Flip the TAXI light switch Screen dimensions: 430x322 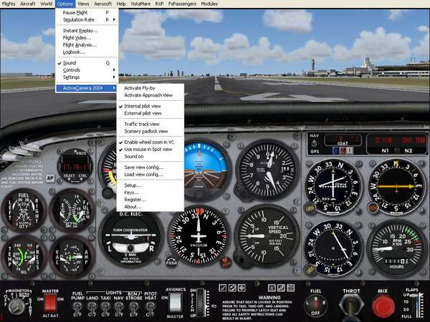[105, 309]
